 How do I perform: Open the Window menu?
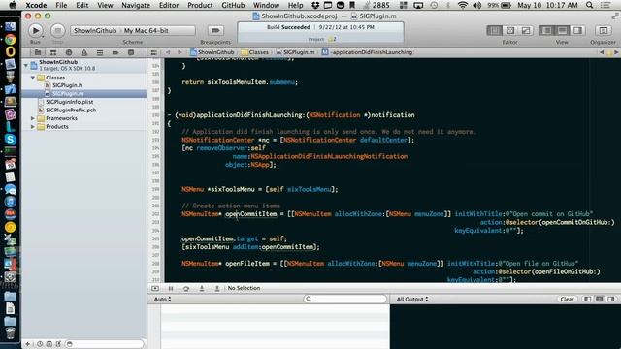pos(266,5)
